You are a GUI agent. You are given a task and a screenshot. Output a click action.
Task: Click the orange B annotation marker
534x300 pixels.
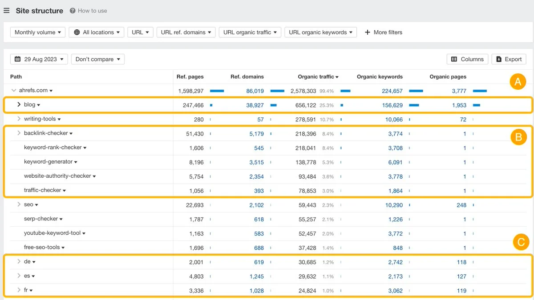(x=518, y=138)
